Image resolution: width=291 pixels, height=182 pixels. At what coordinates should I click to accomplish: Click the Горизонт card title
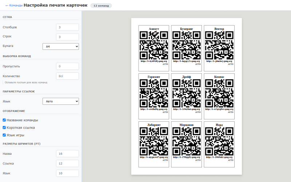[x=154, y=77]
